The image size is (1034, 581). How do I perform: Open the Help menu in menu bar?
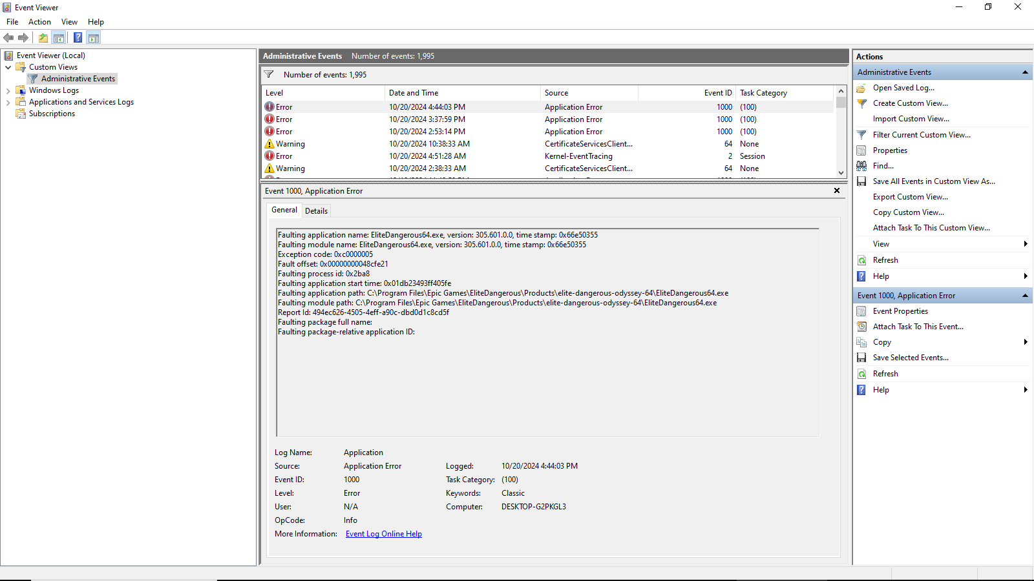(96, 22)
